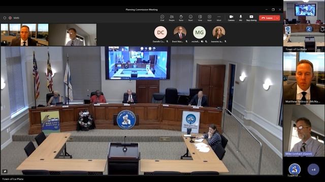The image size is (325, 182).
Task: Toggle the Mic mute
Action: pyautogui.click(x=241, y=18)
